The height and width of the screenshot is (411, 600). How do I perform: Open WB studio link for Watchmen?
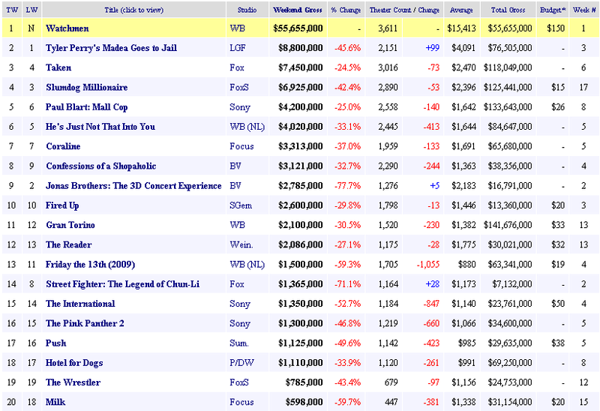pyautogui.click(x=236, y=28)
